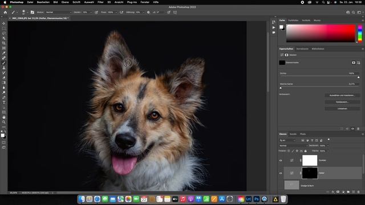Click the vector mask icon in Properties
Image resolution: width=365 pixels, height=205 pixels.
(x=359, y=63)
